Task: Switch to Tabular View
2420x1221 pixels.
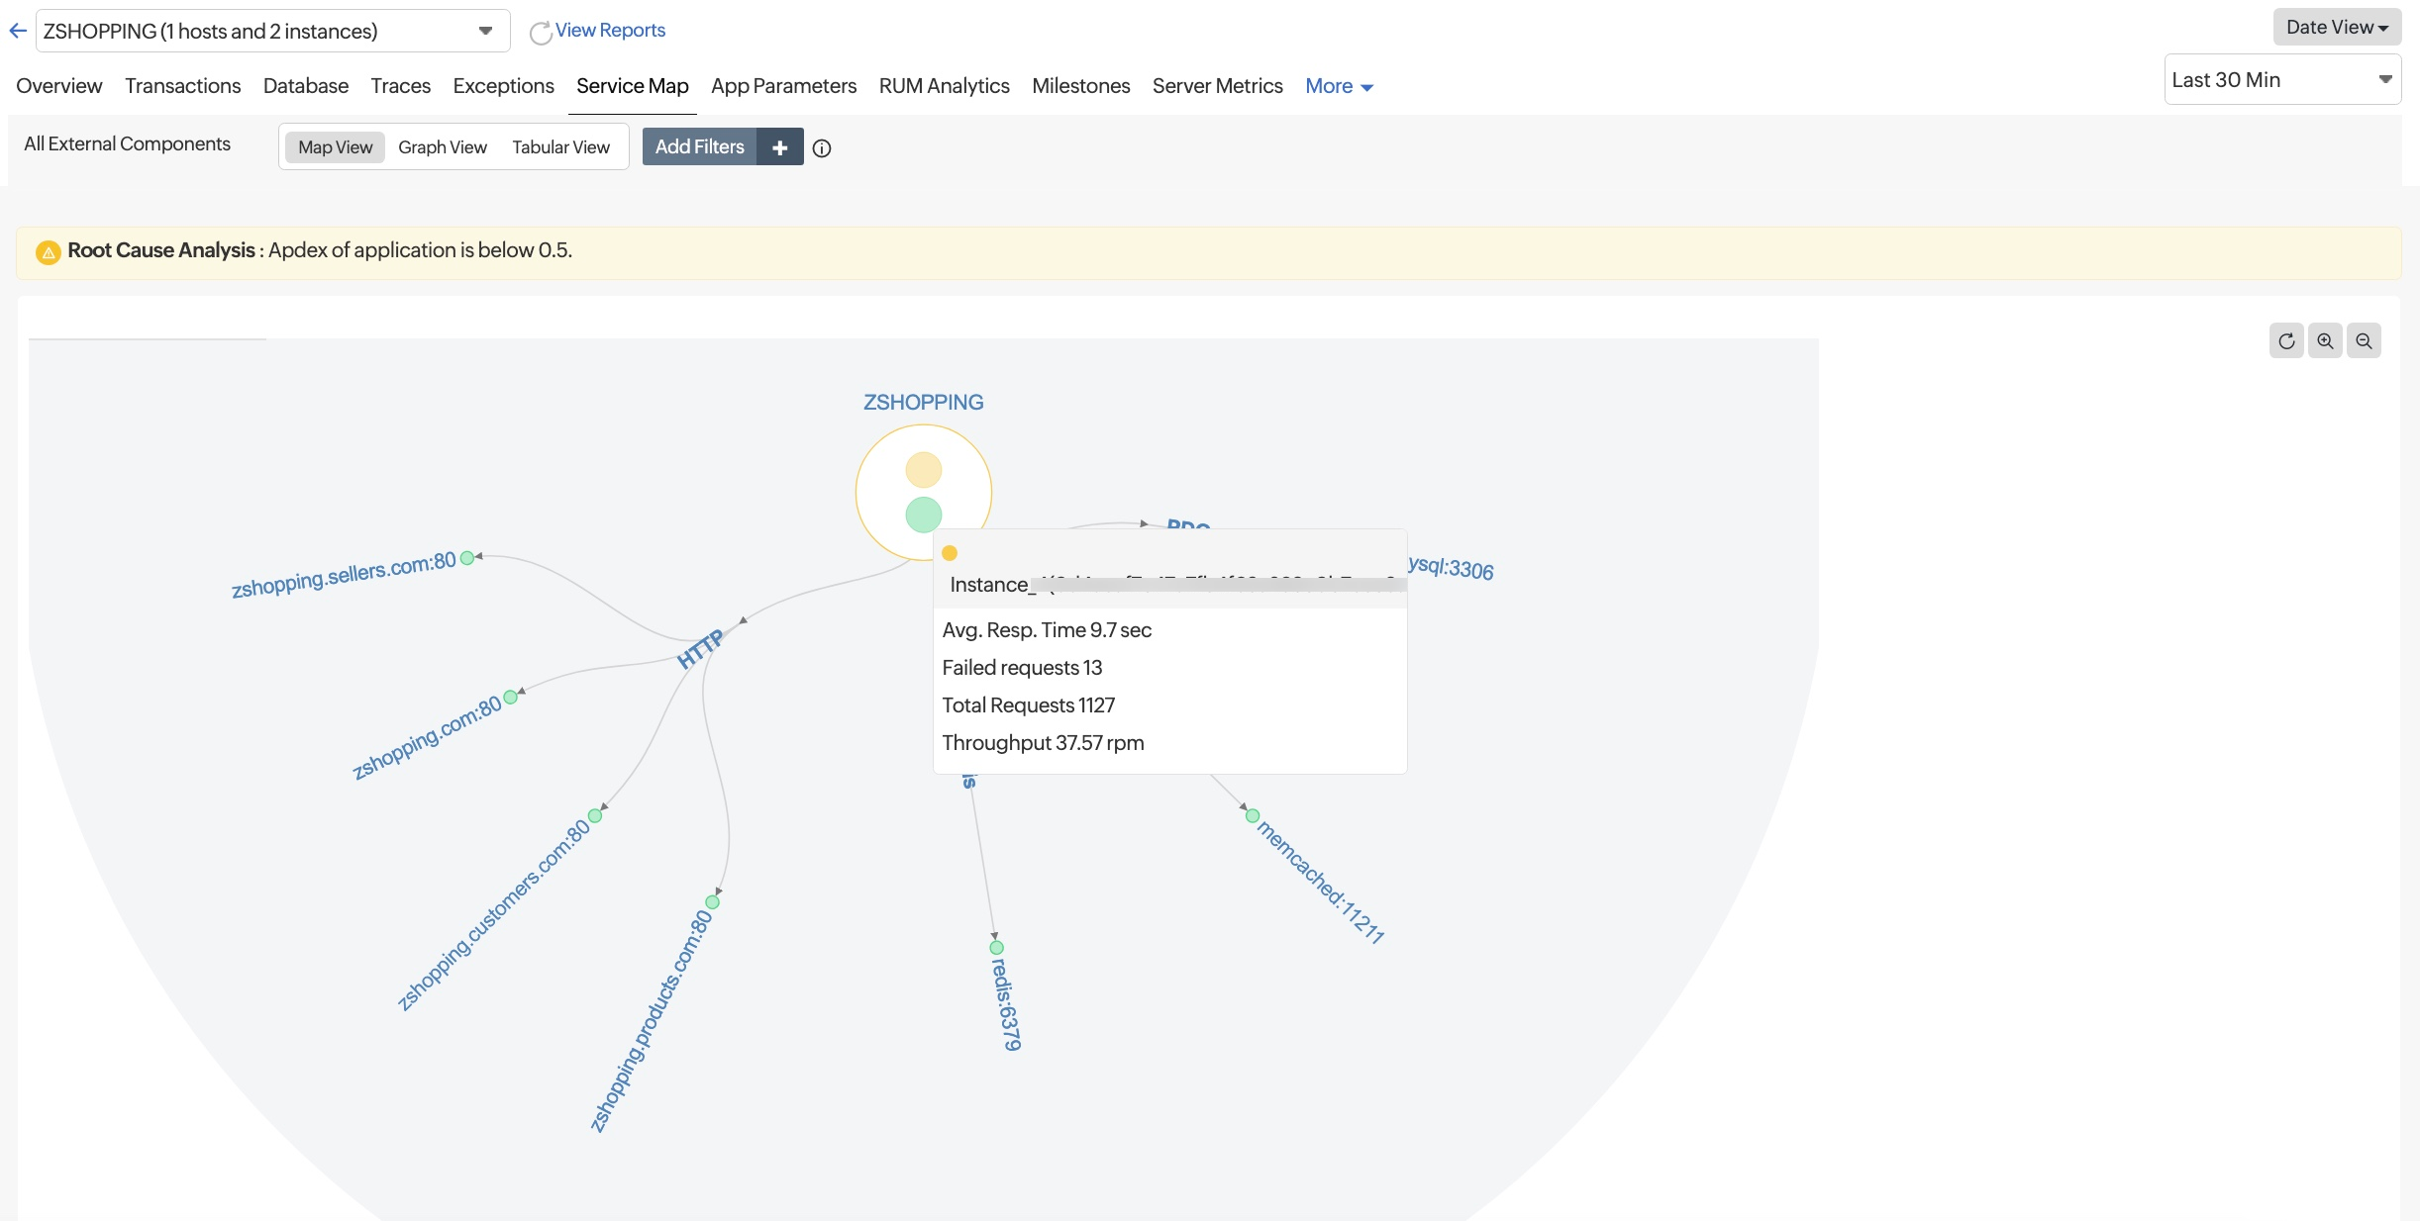Action: pos(560,147)
